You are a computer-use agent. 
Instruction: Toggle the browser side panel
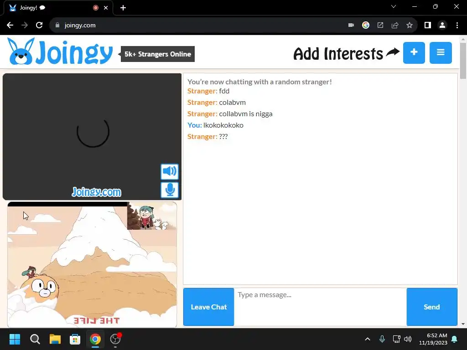coord(427,26)
